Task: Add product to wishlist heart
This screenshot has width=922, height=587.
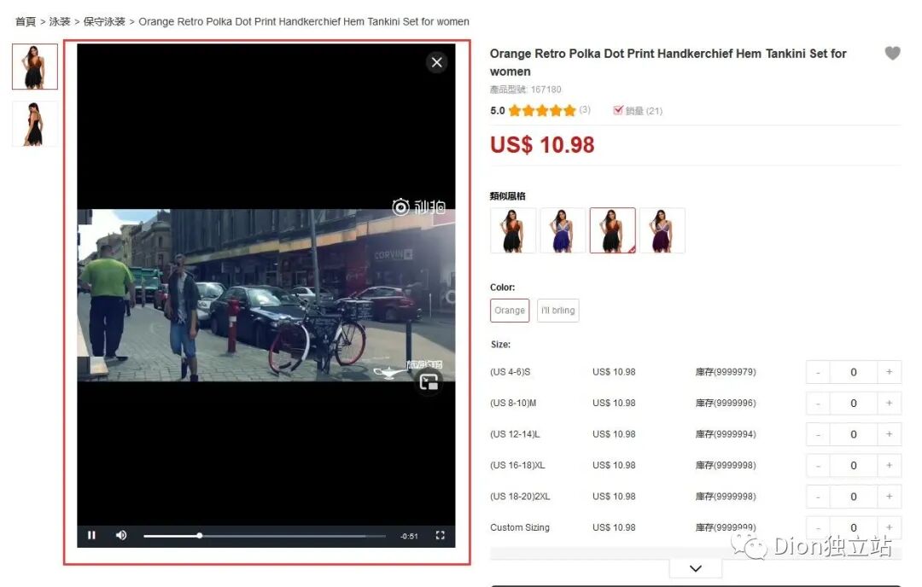Action: [x=893, y=54]
